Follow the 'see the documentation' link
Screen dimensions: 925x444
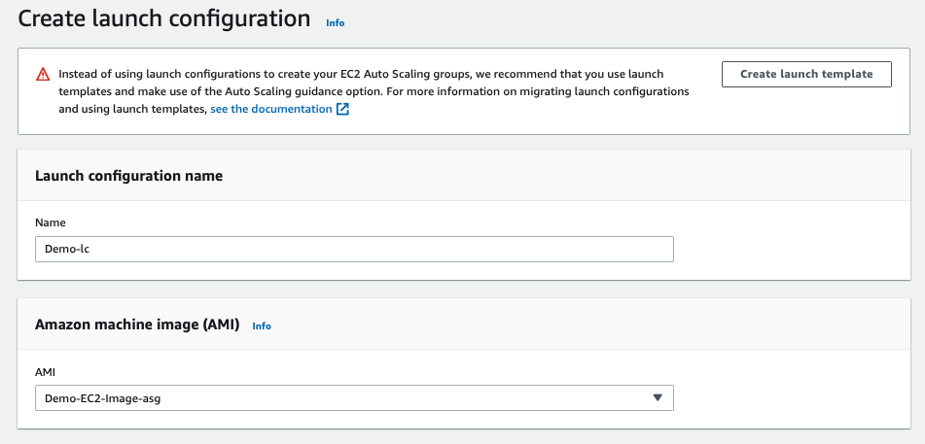point(271,109)
